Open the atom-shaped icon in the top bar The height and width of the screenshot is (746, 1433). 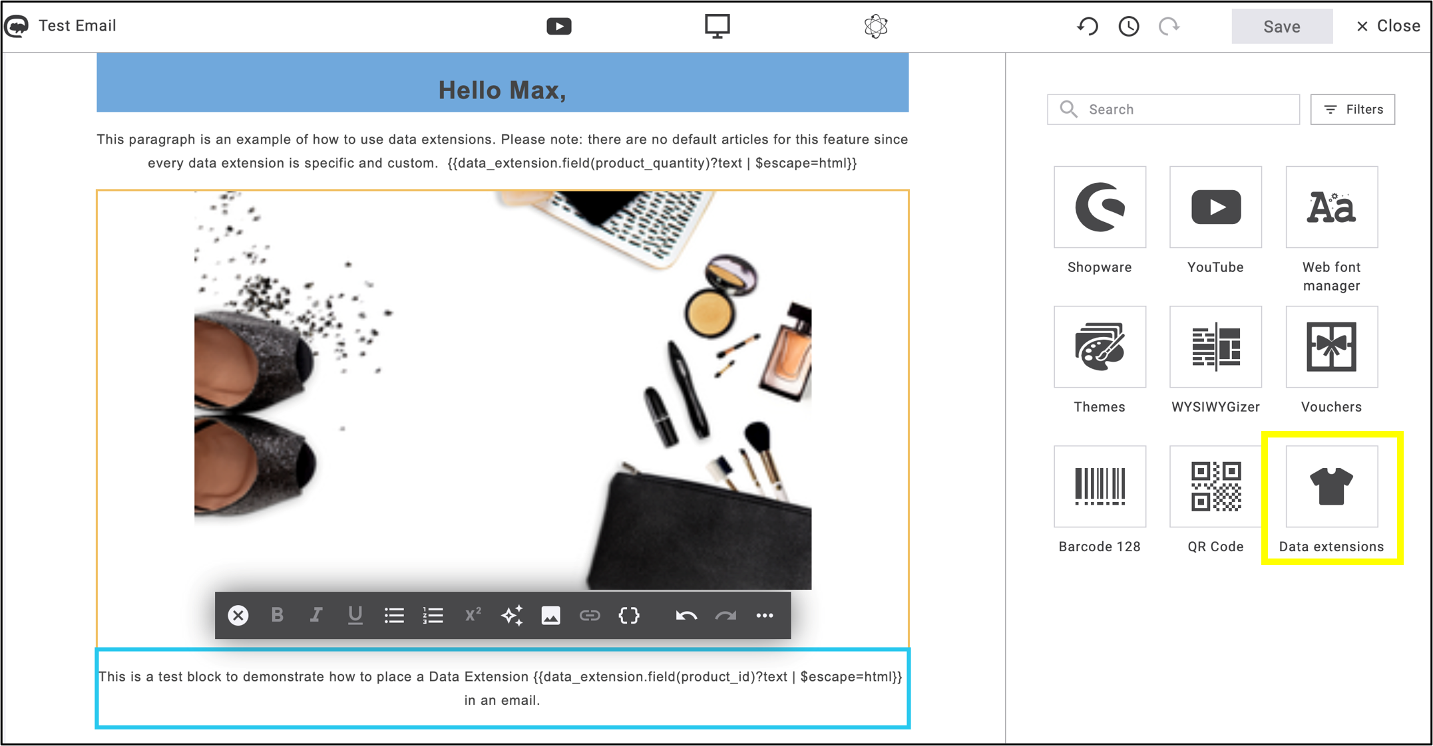point(875,26)
